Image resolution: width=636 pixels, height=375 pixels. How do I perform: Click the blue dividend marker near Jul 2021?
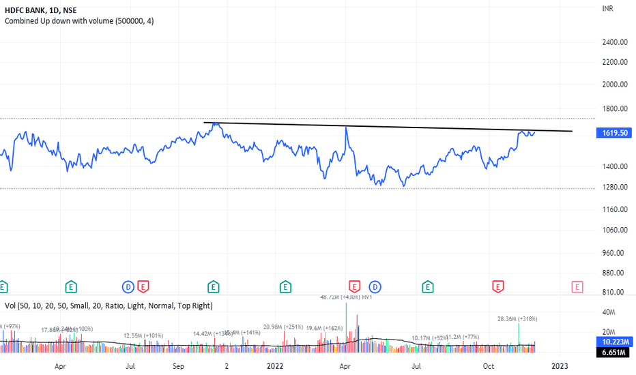(128, 287)
